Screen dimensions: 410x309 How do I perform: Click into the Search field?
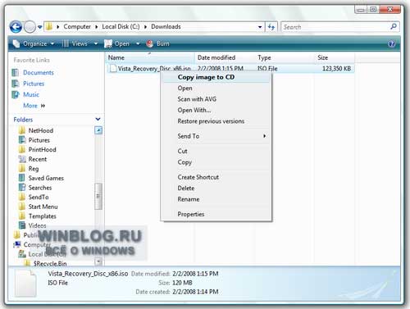pyautogui.click(x=335, y=27)
